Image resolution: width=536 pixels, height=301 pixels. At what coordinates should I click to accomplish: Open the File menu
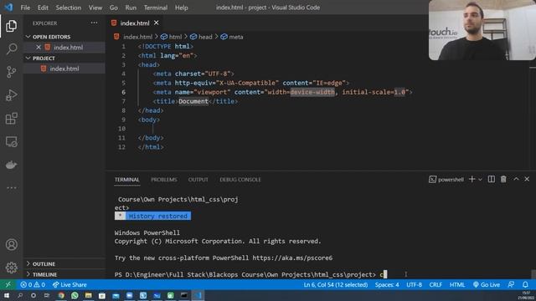(25, 8)
